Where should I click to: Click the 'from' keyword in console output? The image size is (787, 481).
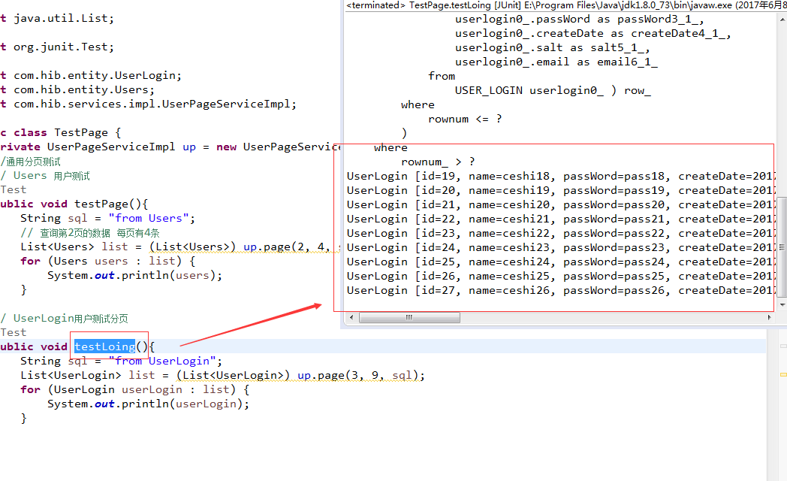pos(442,77)
